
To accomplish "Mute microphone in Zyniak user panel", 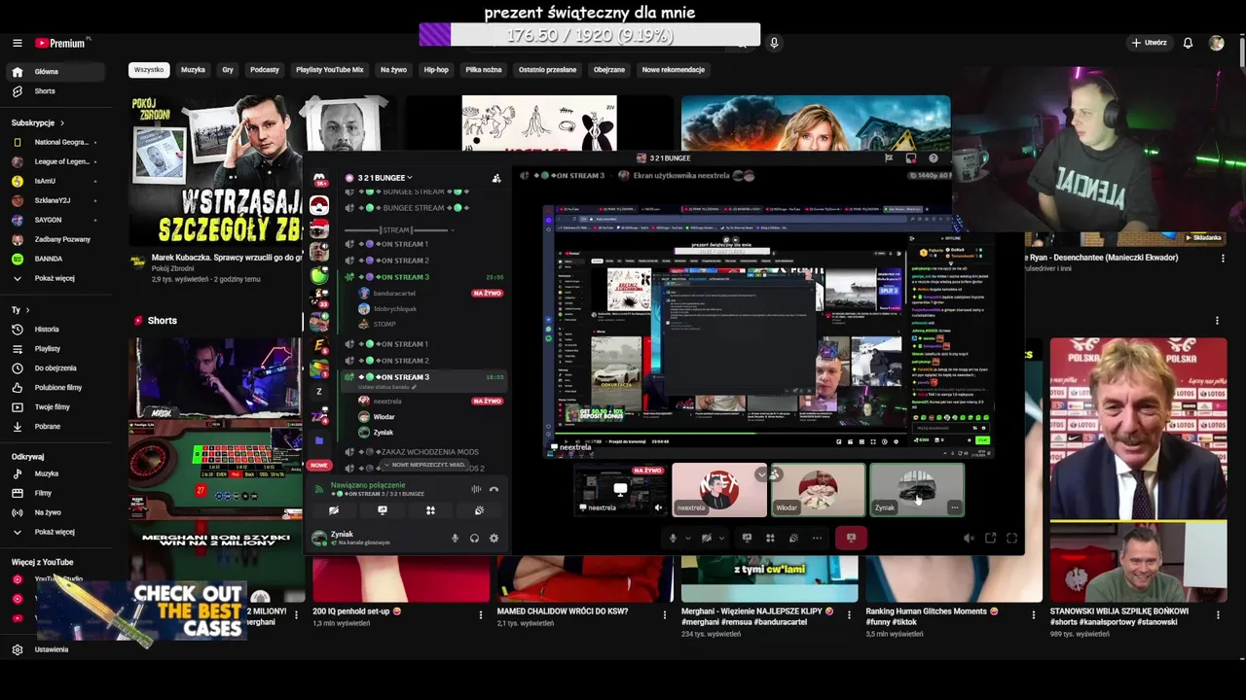I will click(x=455, y=538).
